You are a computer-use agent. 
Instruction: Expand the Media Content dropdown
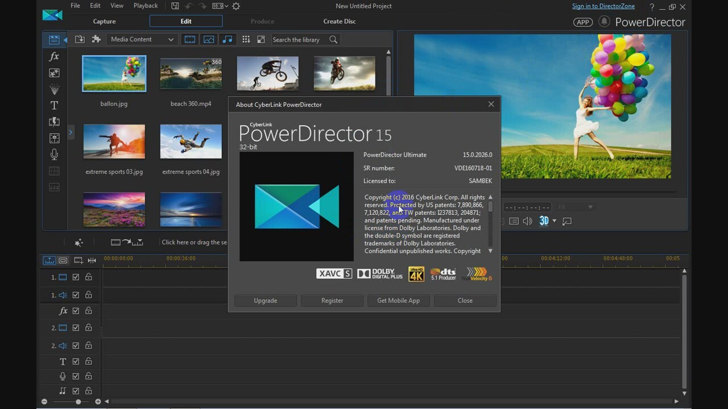142,39
